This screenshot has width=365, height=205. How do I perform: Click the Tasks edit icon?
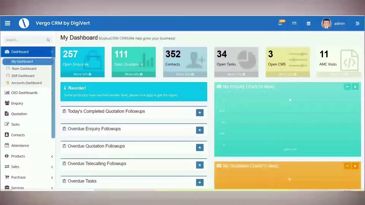[x=7, y=124]
